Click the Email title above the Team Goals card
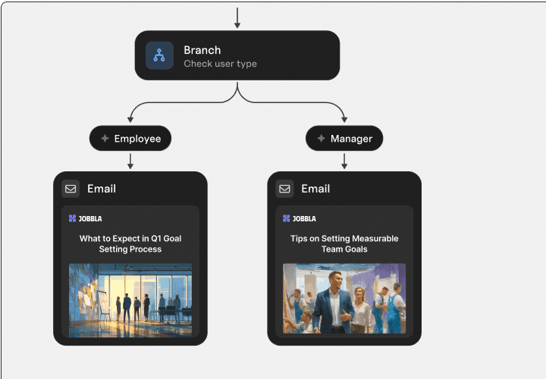Screen dimensions: 546x379 [x=315, y=189]
